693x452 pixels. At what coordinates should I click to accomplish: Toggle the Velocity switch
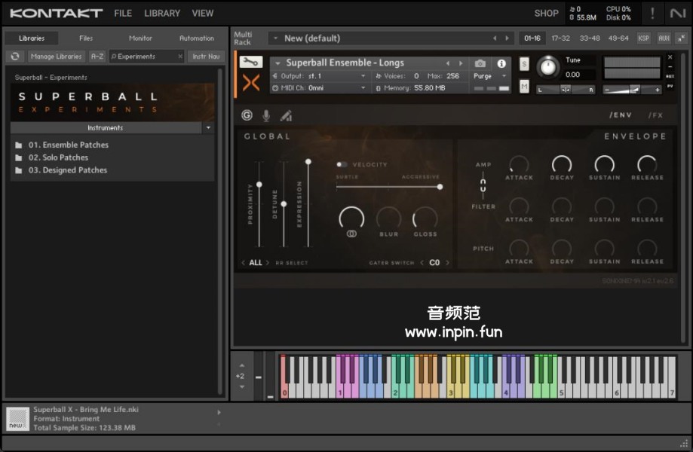click(342, 164)
